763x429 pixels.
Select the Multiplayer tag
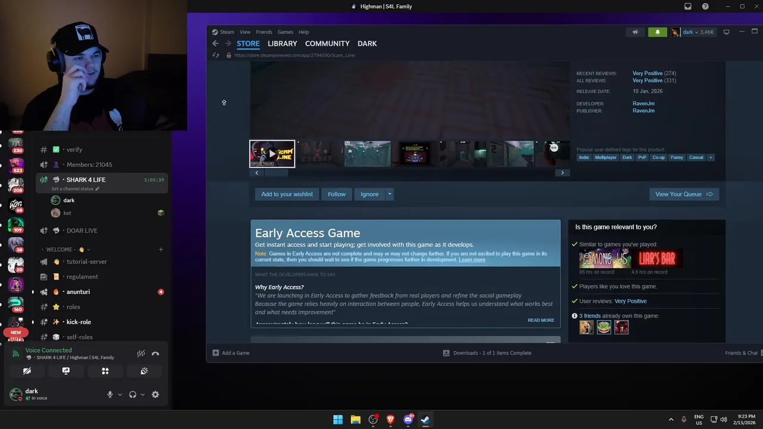click(x=606, y=157)
